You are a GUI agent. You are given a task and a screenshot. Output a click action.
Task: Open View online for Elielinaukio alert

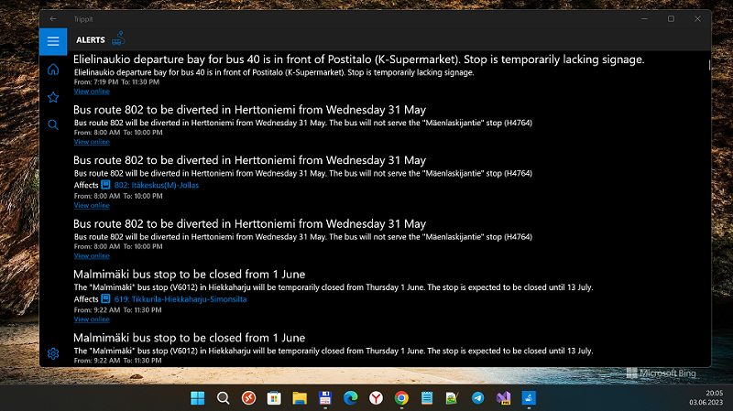(x=92, y=91)
